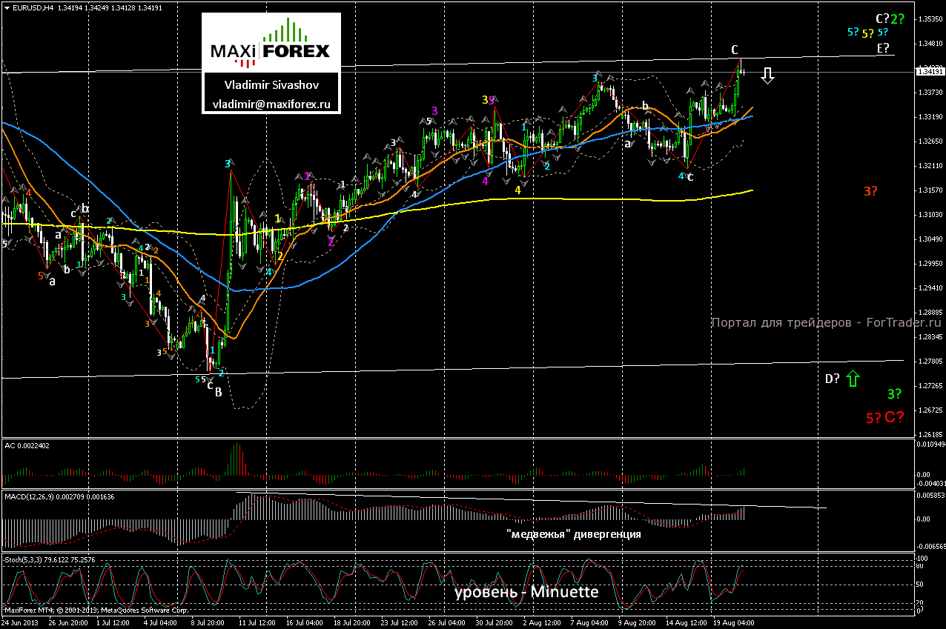Click the 1.33190 price axis value
946x629 pixels.
tap(930, 116)
